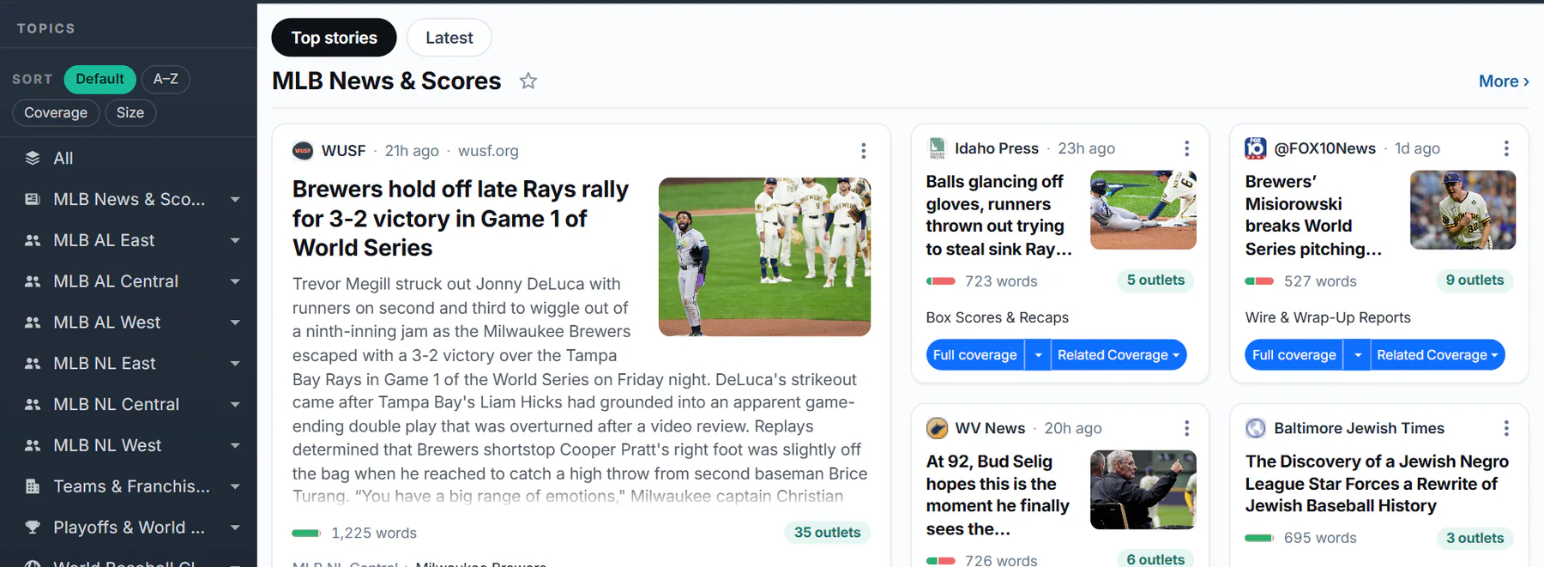
Task: Click the FOX10News source logo
Action: 1256,148
